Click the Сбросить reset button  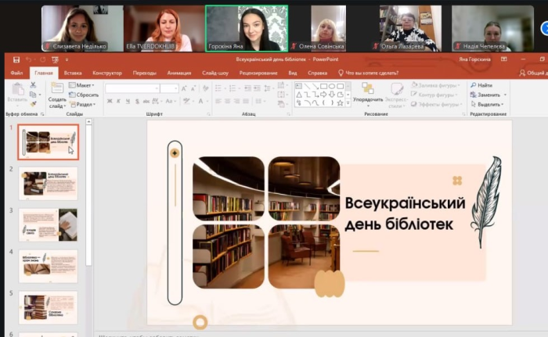(85, 95)
